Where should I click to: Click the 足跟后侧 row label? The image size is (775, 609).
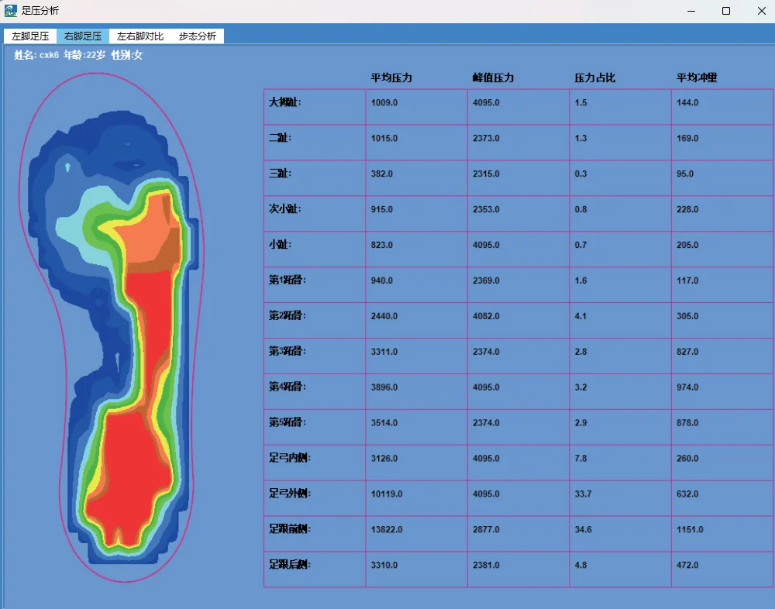[x=290, y=565]
